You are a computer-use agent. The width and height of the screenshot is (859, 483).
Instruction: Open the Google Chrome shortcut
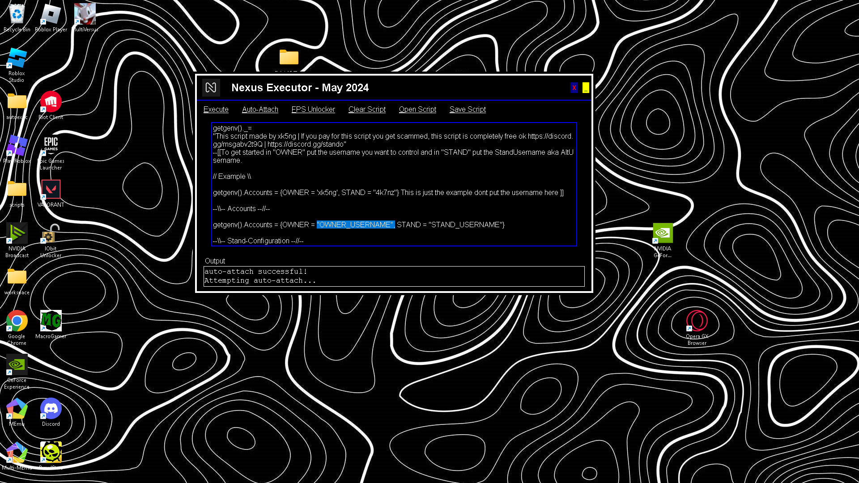[17, 321]
